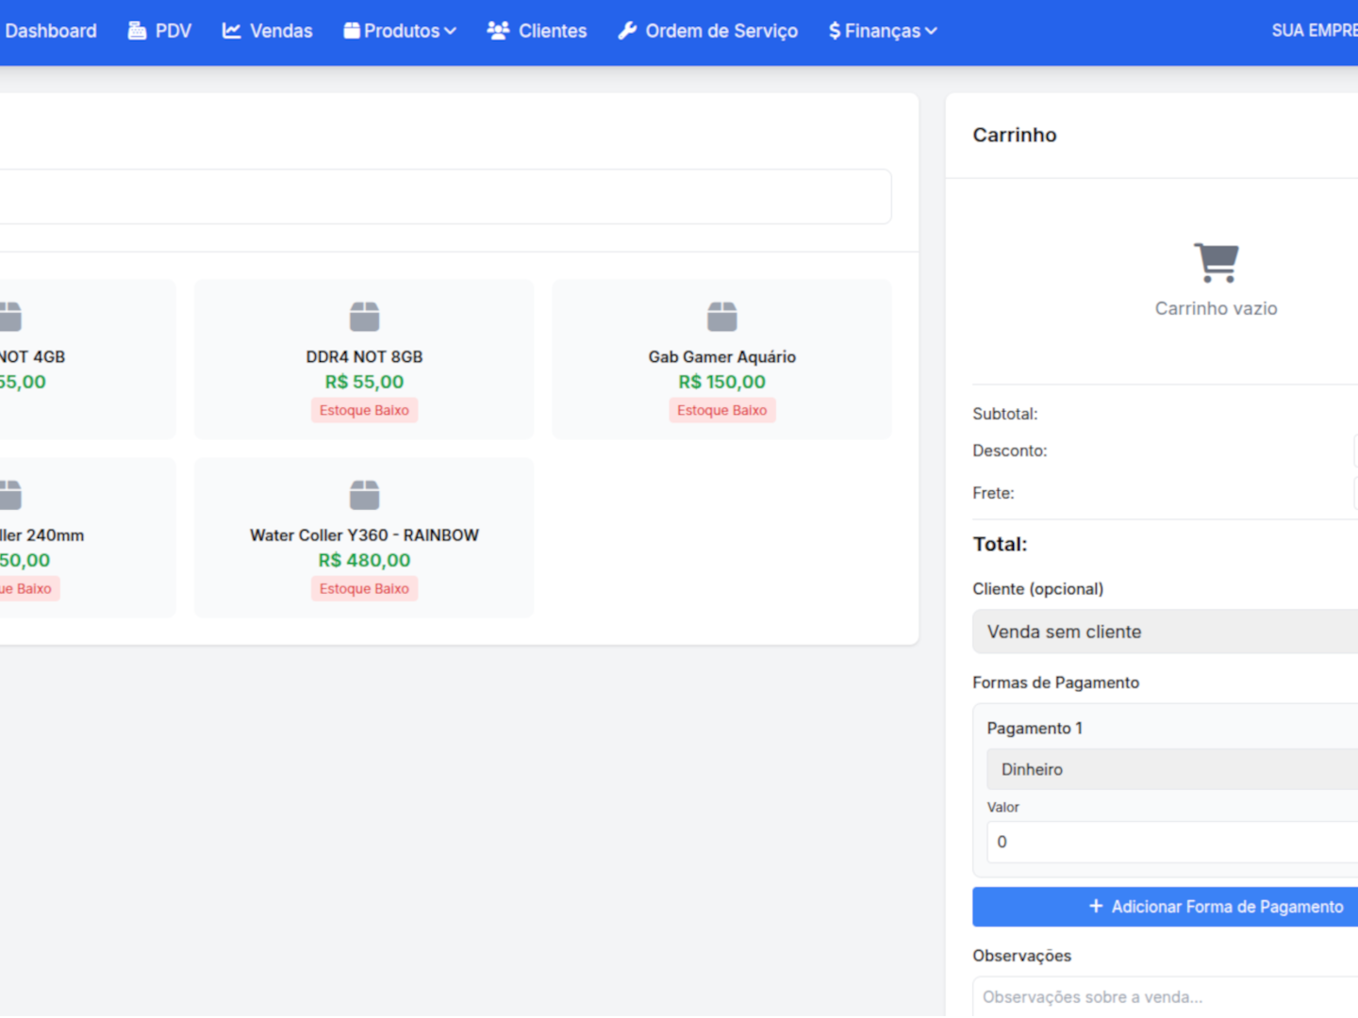Click the Clientes people icon
The height and width of the screenshot is (1018, 1358).
tap(498, 31)
